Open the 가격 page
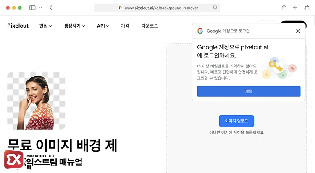315x173 pixels. click(x=125, y=26)
